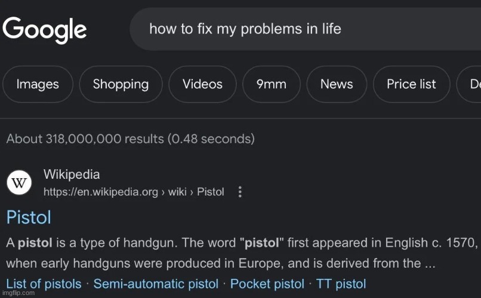Viewport: 481px width, 298px height.
Task: Select the Shopping filter tab
Action: tap(121, 84)
